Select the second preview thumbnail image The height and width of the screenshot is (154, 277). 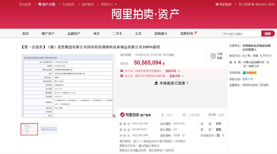click(x=49, y=129)
